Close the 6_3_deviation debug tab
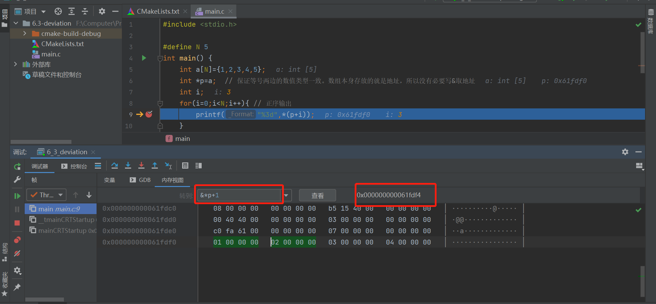The height and width of the screenshot is (304, 656). 93,152
